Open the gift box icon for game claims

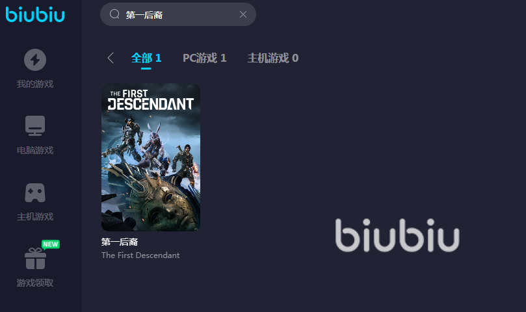click(x=35, y=259)
